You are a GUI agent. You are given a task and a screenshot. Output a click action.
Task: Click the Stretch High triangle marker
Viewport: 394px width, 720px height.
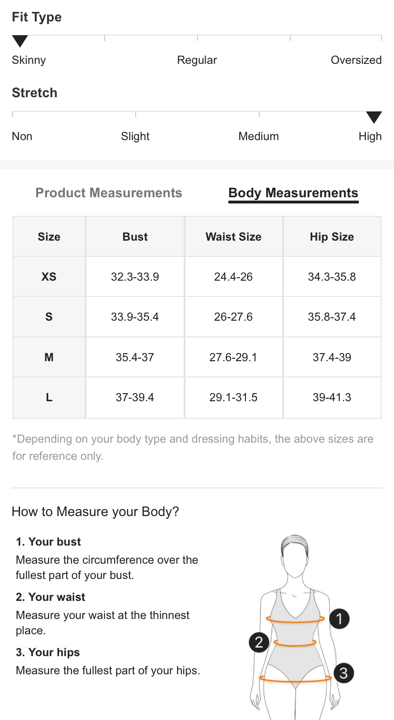coord(374,118)
